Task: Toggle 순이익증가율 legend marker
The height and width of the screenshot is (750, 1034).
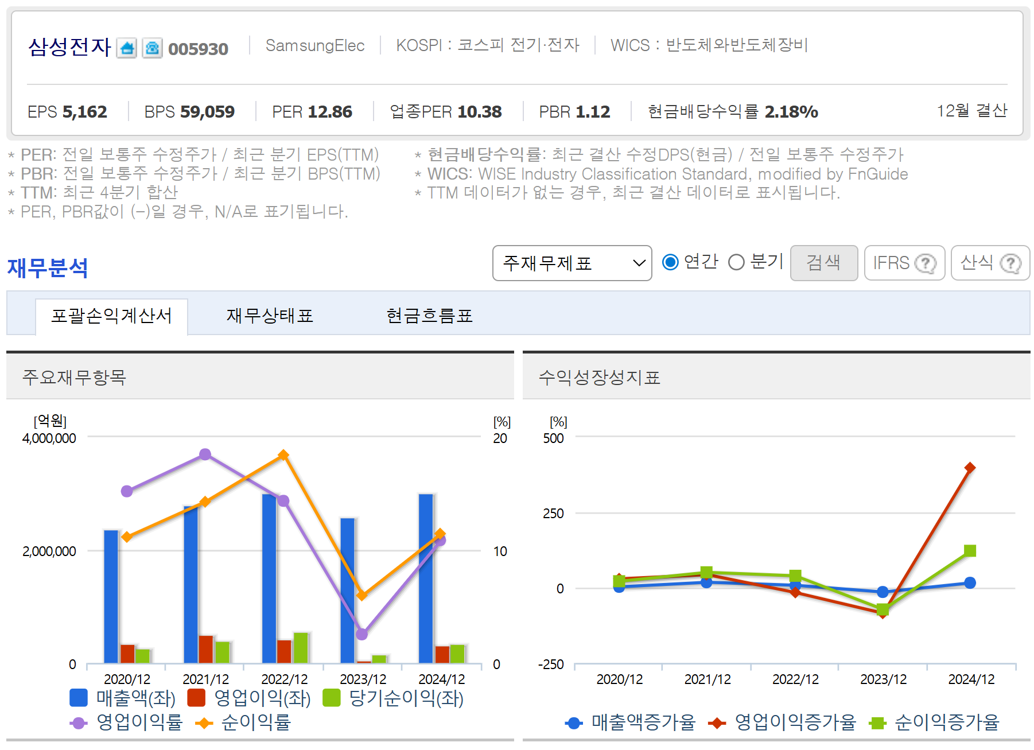Action: (x=877, y=723)
